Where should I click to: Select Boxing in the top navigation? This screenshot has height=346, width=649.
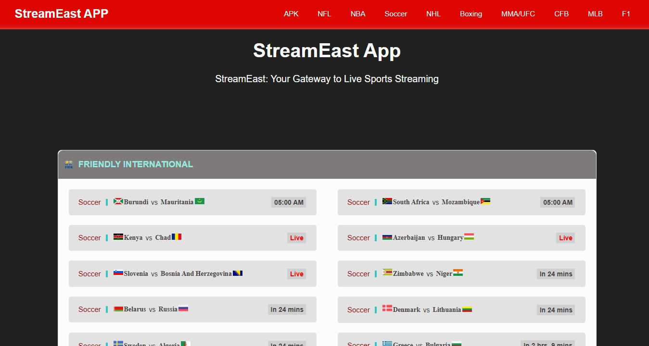[x=471, y=14]
